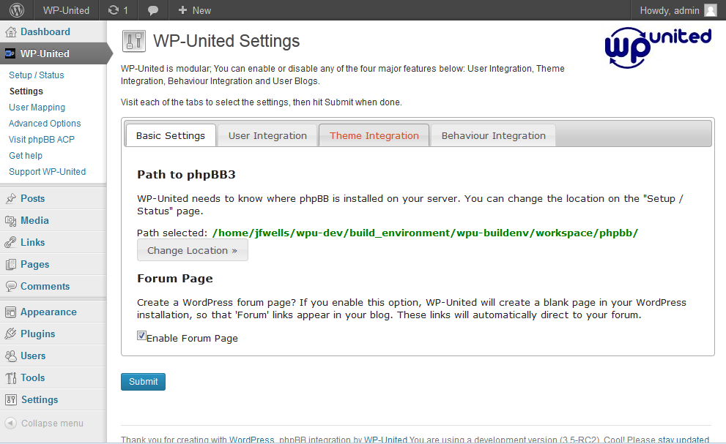Open the Advanced Options link

45,124
